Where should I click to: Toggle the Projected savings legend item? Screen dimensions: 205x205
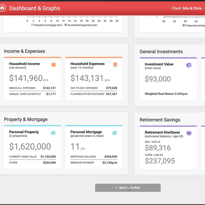(194, 25)
